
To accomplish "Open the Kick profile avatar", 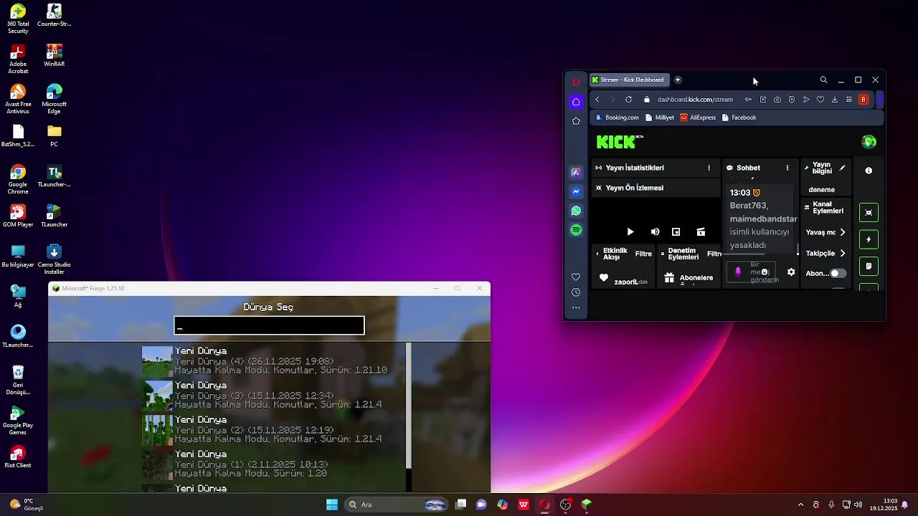I will click(869, 142).
